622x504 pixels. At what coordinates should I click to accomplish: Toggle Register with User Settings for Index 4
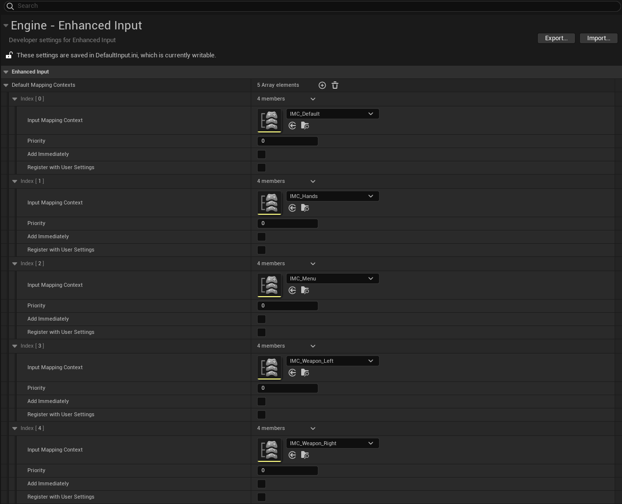(262, 497)
